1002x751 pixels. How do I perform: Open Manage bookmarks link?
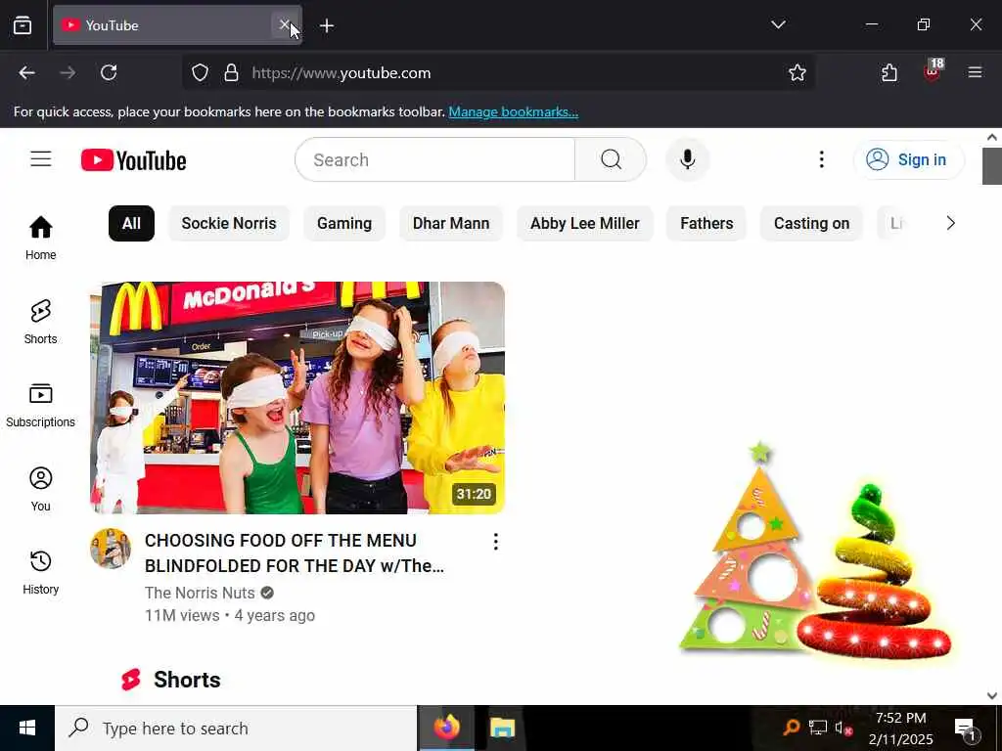click(x=513, y=111)
